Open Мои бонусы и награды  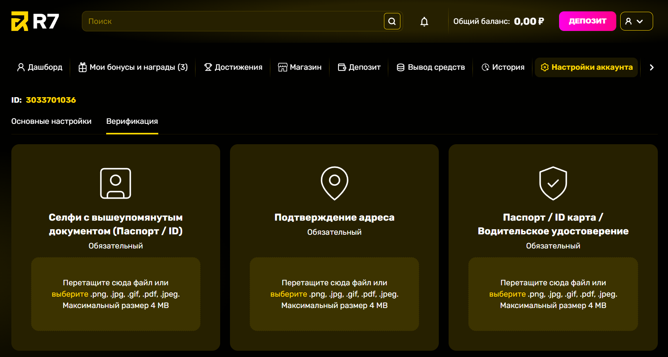pos(133,67)
